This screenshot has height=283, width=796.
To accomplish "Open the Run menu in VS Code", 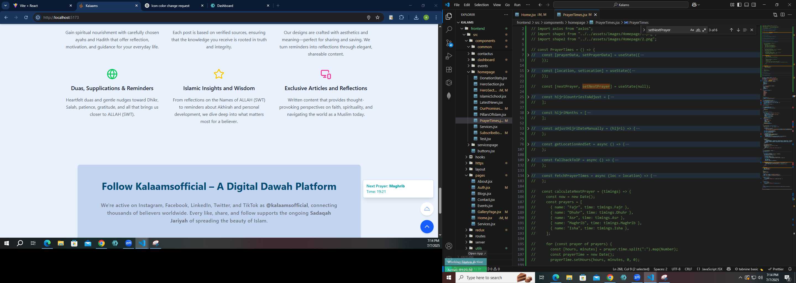I will [517, 5].
